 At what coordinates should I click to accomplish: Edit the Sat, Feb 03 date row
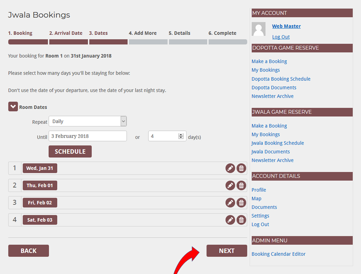(x=230, y=220)
